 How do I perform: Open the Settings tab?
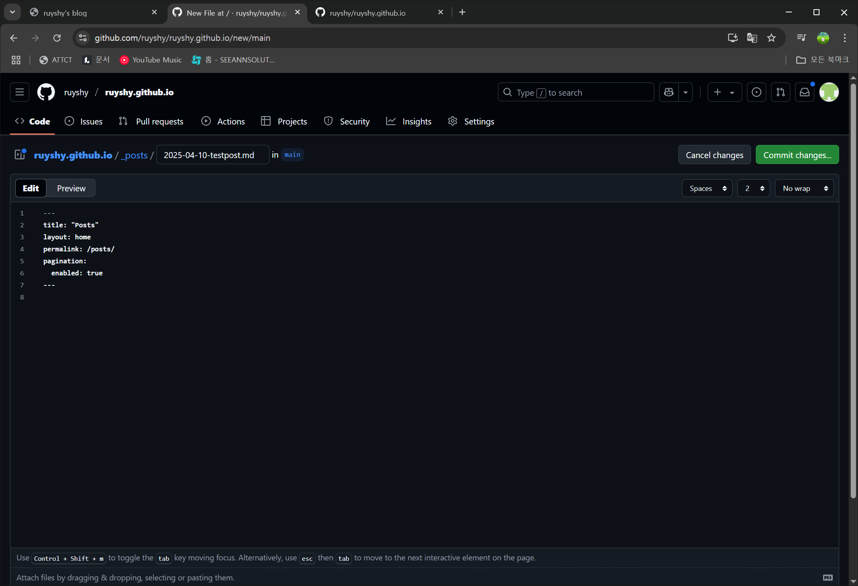click(x=479, y=121)
